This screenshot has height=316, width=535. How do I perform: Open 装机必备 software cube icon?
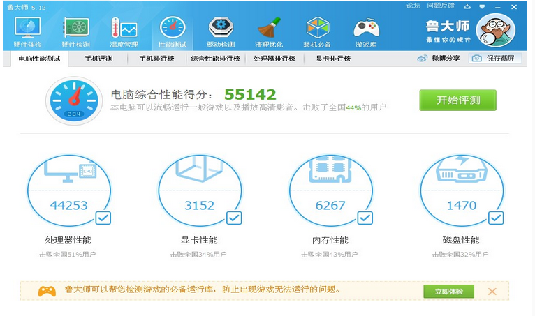[x=317, y=27]
